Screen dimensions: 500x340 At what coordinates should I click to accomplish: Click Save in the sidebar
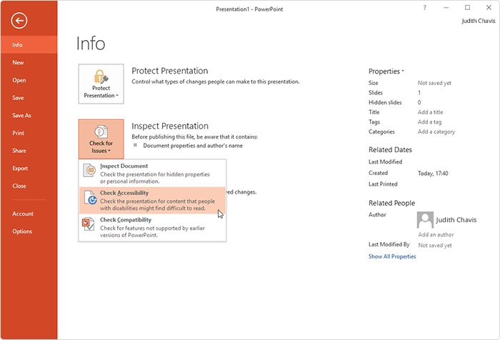[29, 98]
